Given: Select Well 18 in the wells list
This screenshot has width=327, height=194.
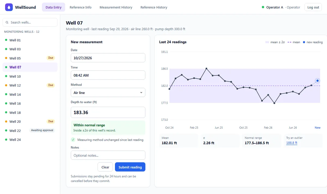Looking at the screenshot, I should [30, 113].
